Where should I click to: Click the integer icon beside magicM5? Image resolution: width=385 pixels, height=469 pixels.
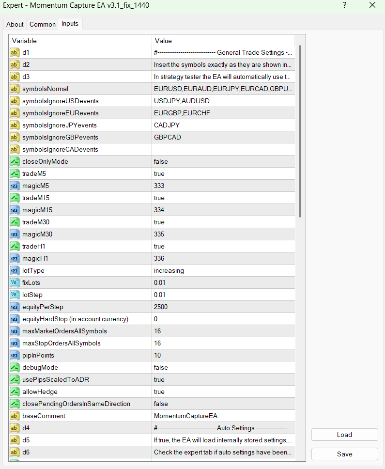click(x=15, y=186)
